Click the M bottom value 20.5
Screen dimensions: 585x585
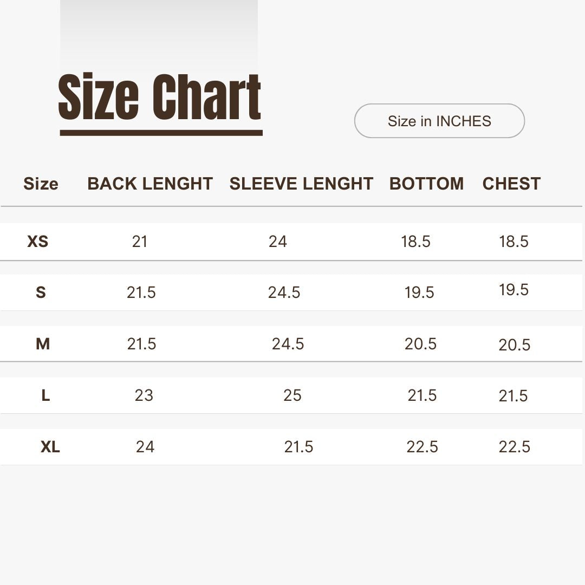point(420,344)
